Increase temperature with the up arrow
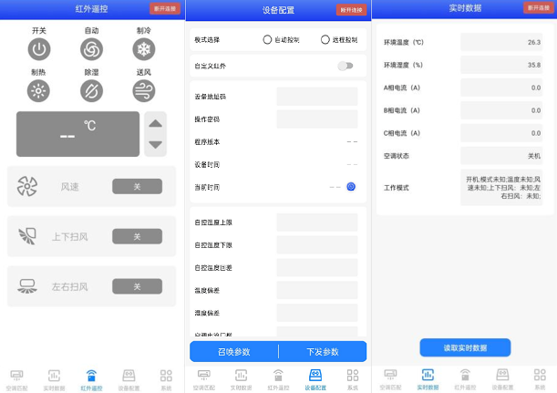The width and height of the screenshot is (557, 393). 156,124
